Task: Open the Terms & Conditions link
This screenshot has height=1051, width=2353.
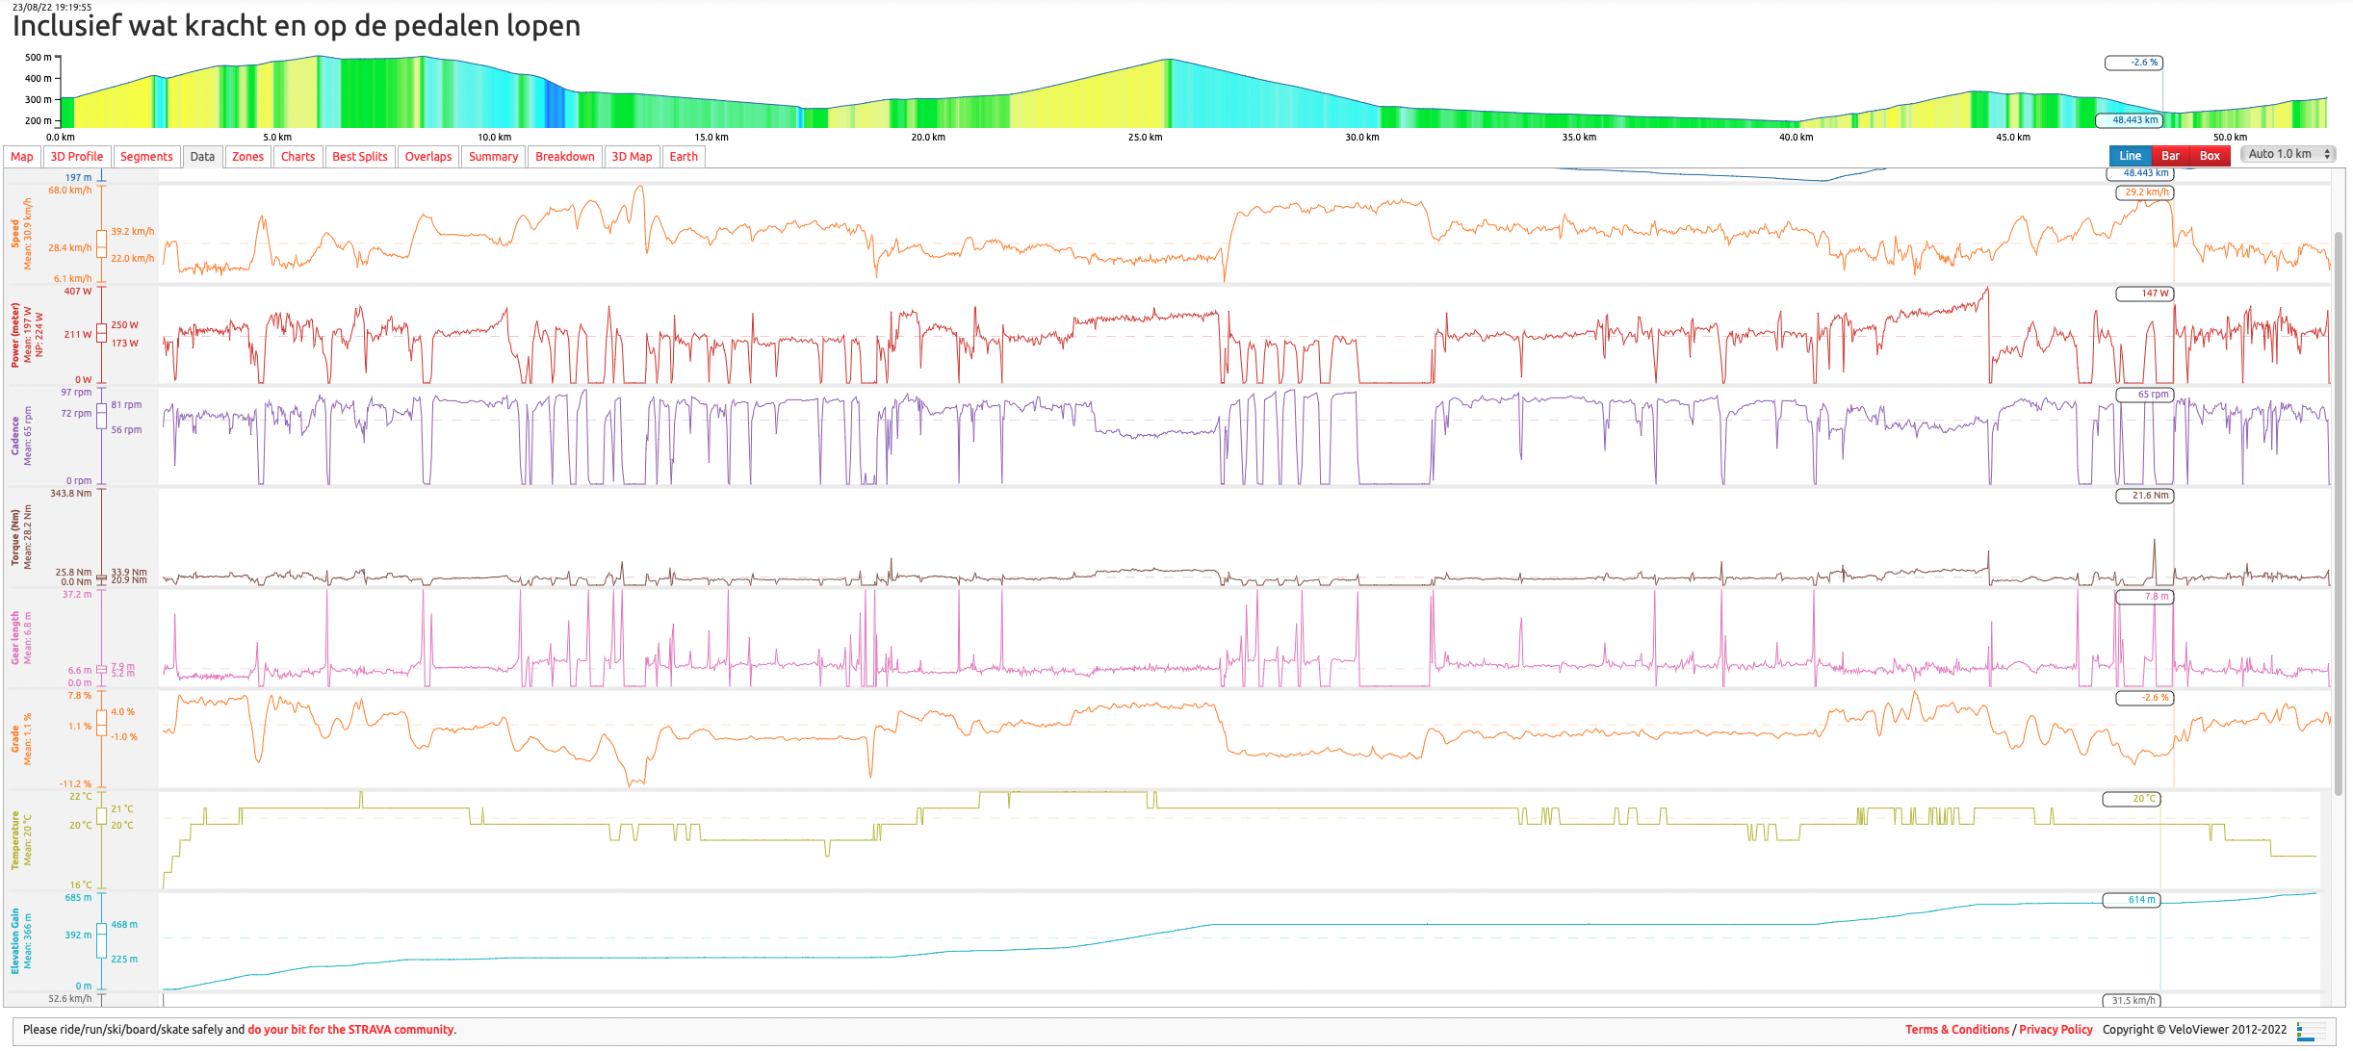Action: [x=1956, y=1030]
